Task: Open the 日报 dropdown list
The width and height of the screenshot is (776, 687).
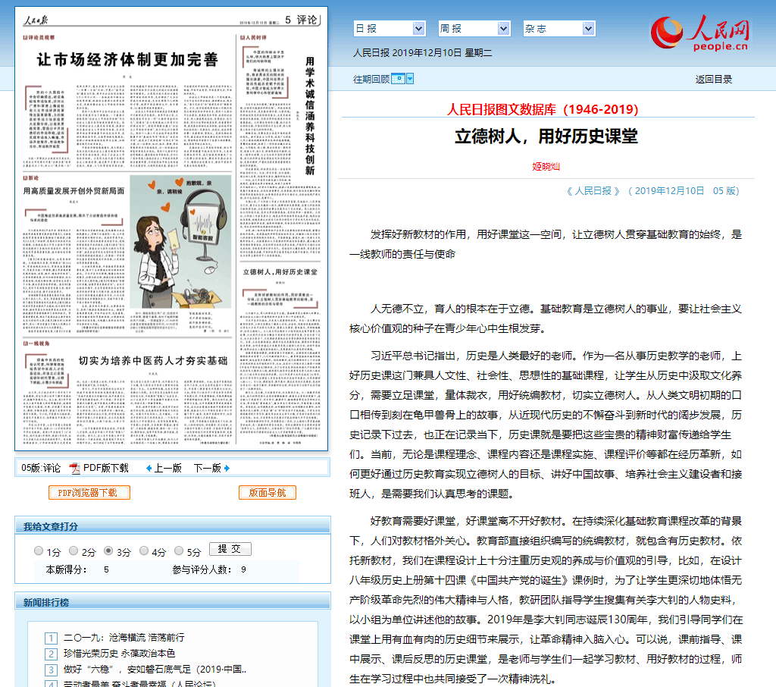Action: pos(390,28)
